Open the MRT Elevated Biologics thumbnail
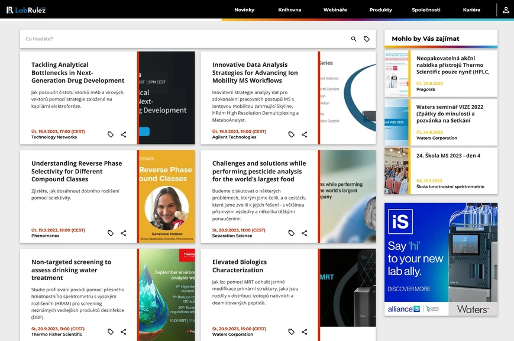The image size is (514, 341). (x=348, y=288)
